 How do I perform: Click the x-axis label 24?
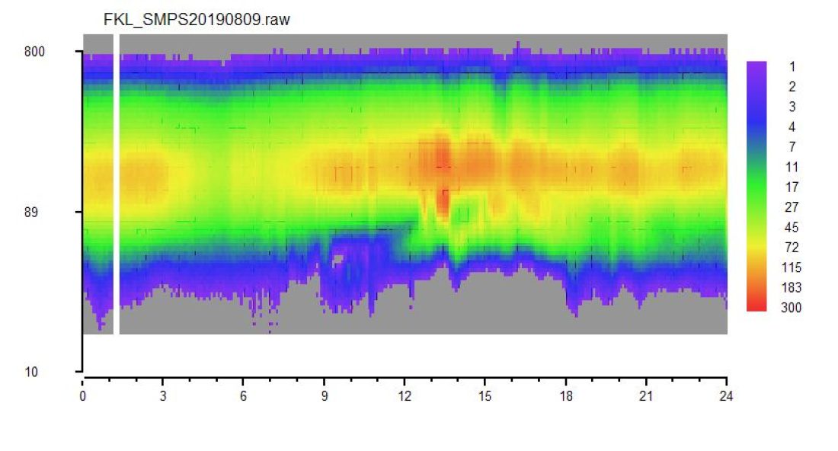(726, 396)
